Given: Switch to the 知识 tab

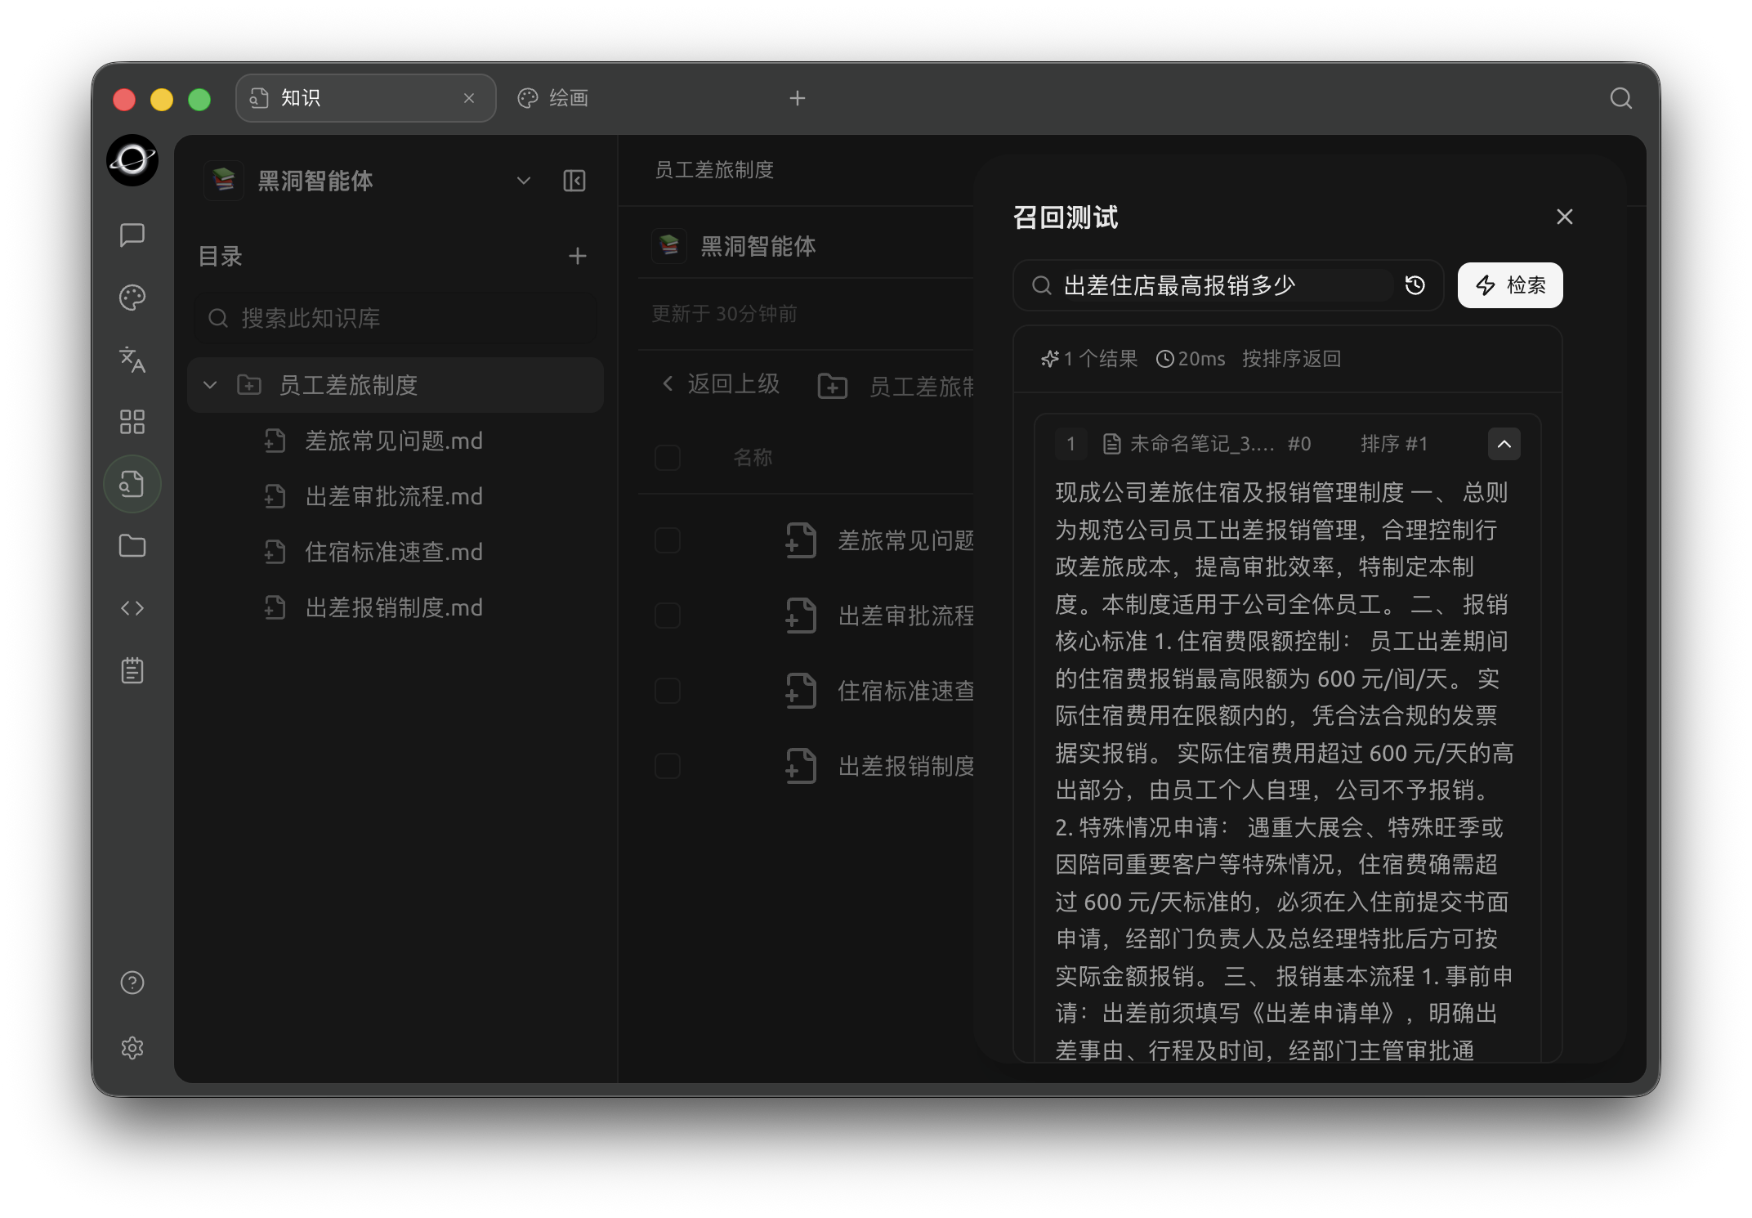Looking at the screenshot, I should pos(365,98).
